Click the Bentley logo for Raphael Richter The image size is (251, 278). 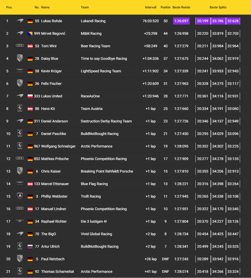pyautogui.click(x=20, y=221)
